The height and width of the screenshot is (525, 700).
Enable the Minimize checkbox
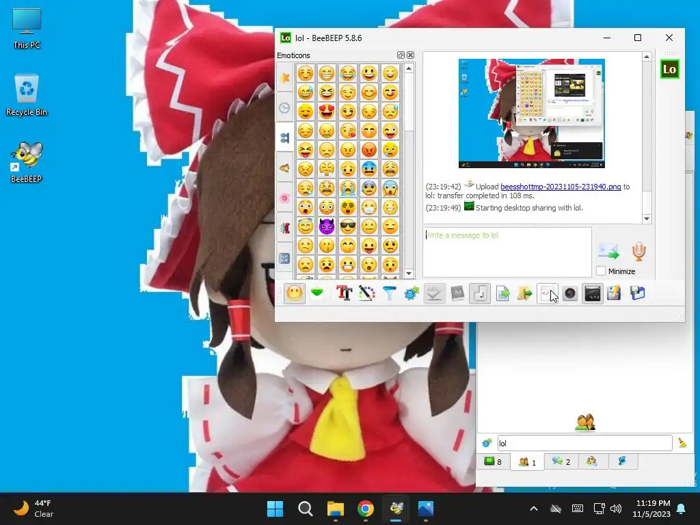601,271
